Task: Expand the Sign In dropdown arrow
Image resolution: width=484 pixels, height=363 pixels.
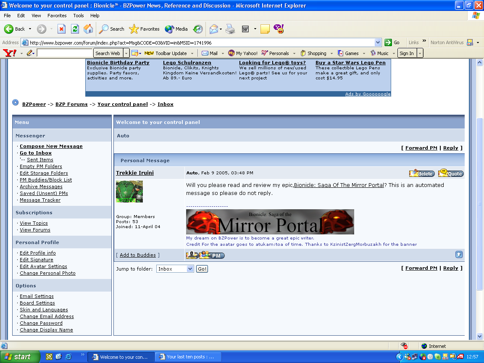Action: point(420,53)
